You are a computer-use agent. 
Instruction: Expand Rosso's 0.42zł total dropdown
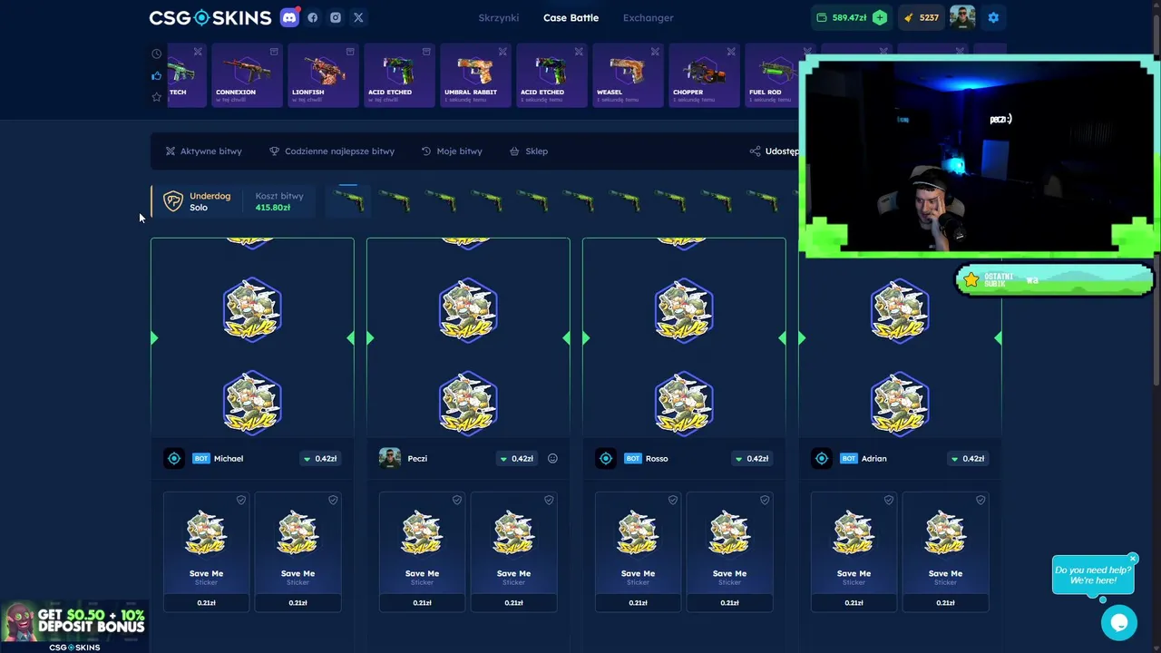(x=751, y=459)
